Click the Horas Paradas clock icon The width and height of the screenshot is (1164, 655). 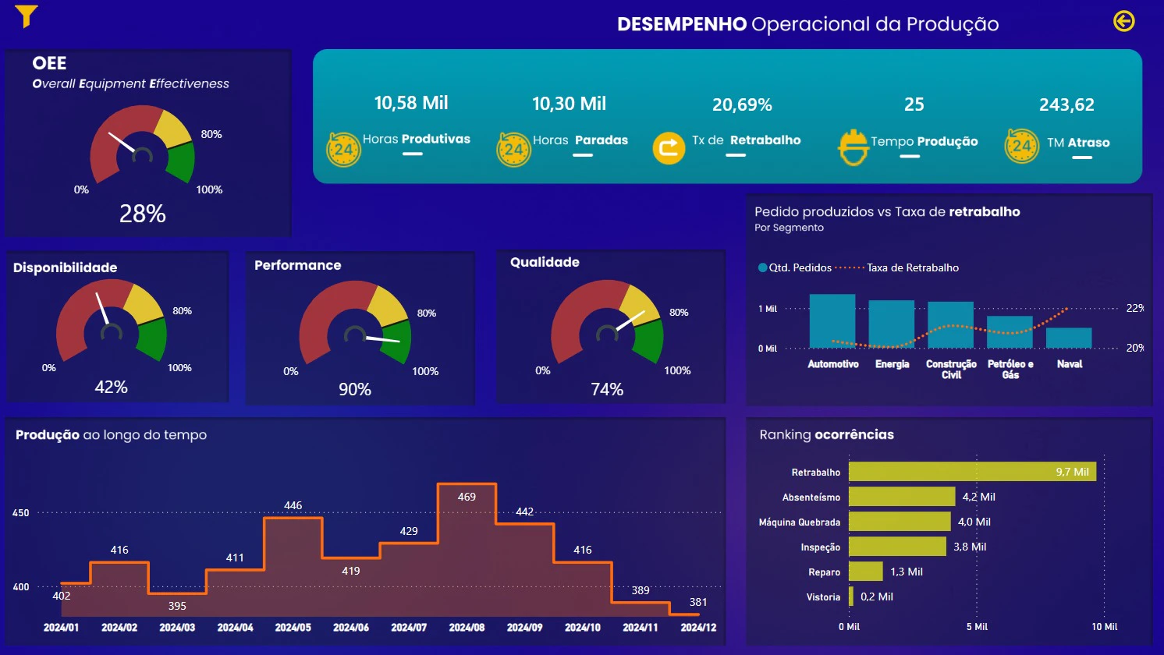[x=513, y=149]
